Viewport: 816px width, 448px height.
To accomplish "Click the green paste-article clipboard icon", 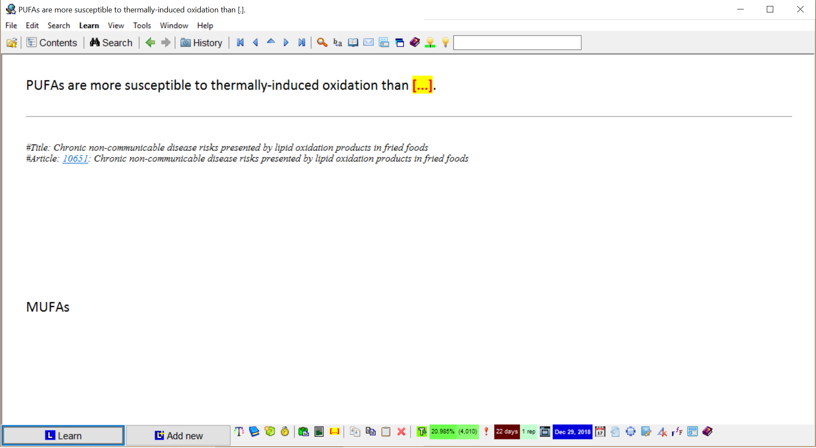I will click(x=304, y=432).
